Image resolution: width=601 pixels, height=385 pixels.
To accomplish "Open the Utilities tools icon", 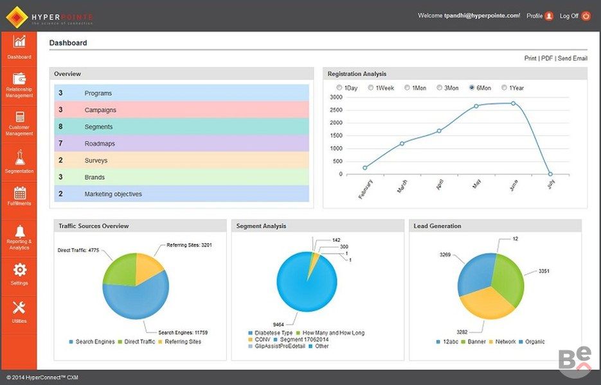I will tap(19, 308).
